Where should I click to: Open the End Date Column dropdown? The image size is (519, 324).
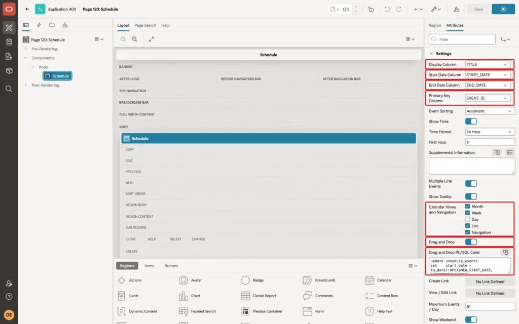pos(488,85)
